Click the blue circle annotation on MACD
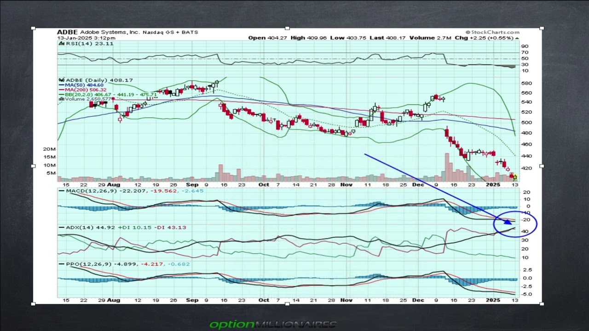This screenshot has width=589, height=331. pyautogui.click(x=515, y=224)
